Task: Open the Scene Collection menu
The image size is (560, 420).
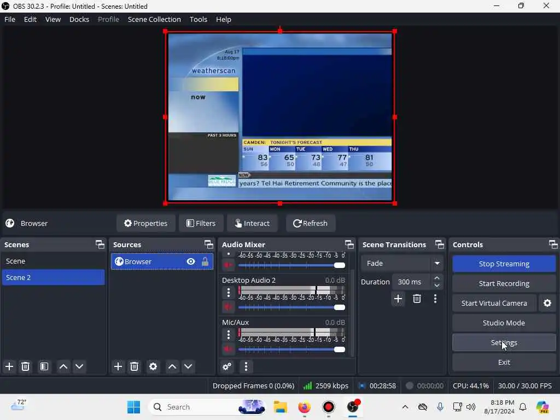Action: pos(154,19)
